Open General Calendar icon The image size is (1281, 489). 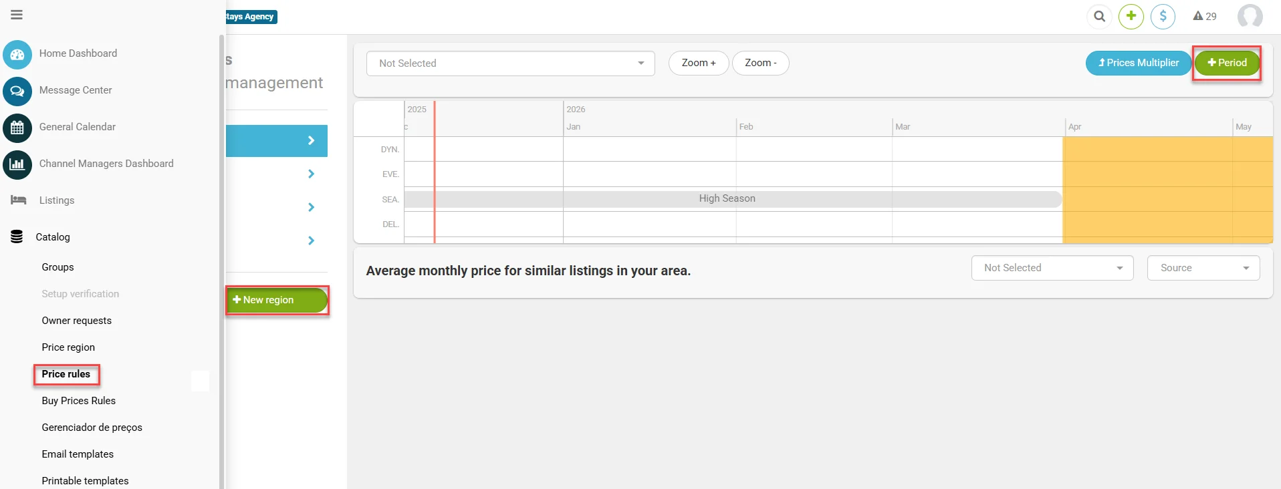17,128
